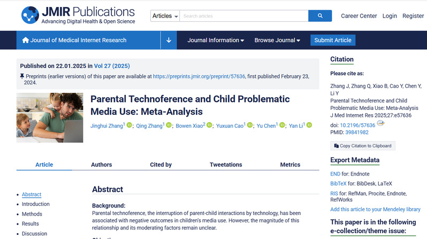Click the JMIR Publications logo
Screen dimensions: 427x239
[78, 15]
